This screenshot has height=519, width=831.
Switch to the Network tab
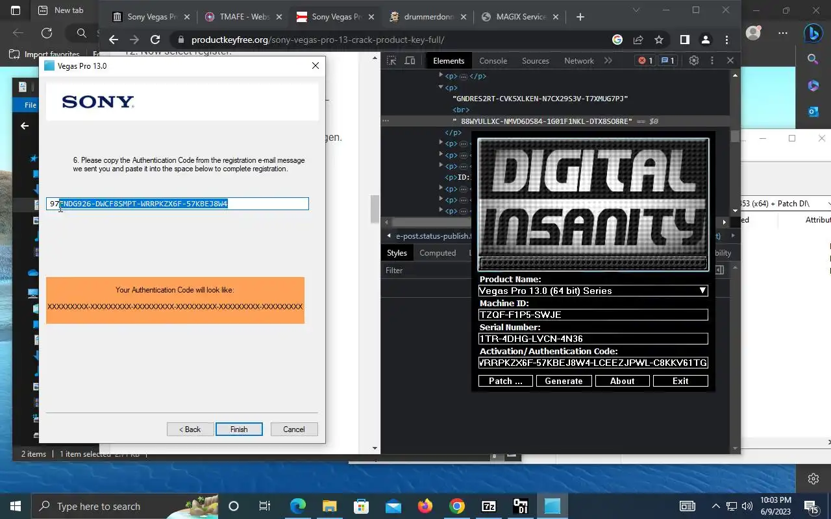tap(579, 60)
